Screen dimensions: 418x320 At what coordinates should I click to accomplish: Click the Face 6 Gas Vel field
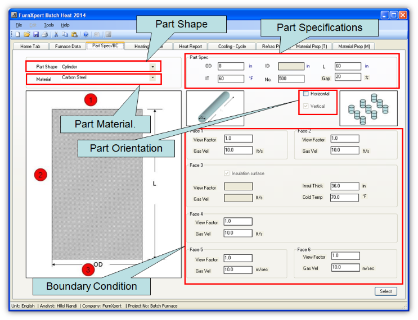click(345, 267)
